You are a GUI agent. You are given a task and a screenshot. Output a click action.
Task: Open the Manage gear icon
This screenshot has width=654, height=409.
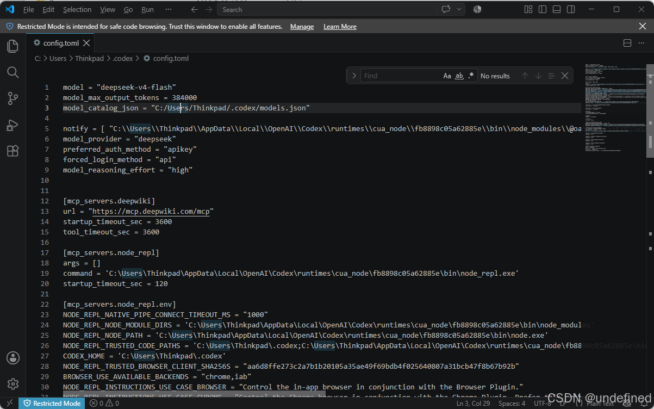pos(13,384)
